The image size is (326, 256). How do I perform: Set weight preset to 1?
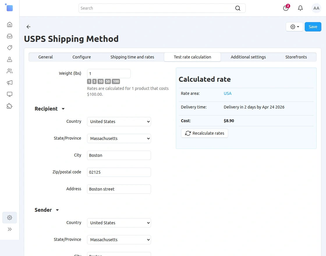point(89,81)
